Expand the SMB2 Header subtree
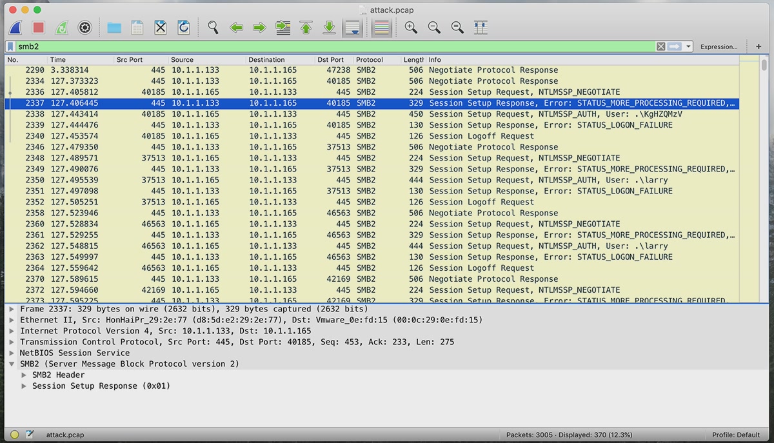The image size is (774, 443). [24, 375]
